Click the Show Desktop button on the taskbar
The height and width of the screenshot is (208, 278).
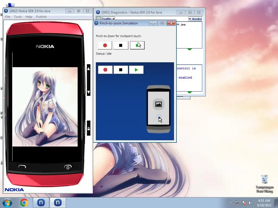[276, 203]
